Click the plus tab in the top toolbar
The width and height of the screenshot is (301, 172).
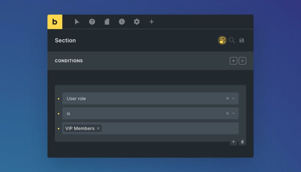tap(151, 21)
